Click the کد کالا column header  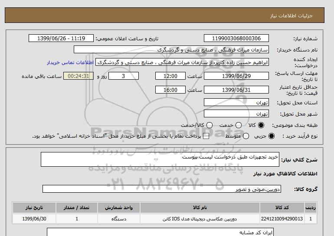click(x=282, y=208)
